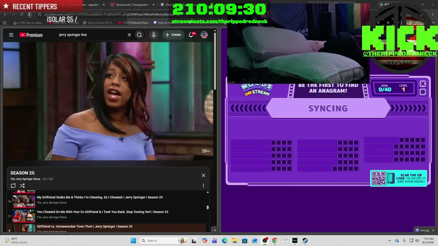Launch Copilot from the taskbar
Viewport: 438px width, 246px height.
[x=205, y=241]
